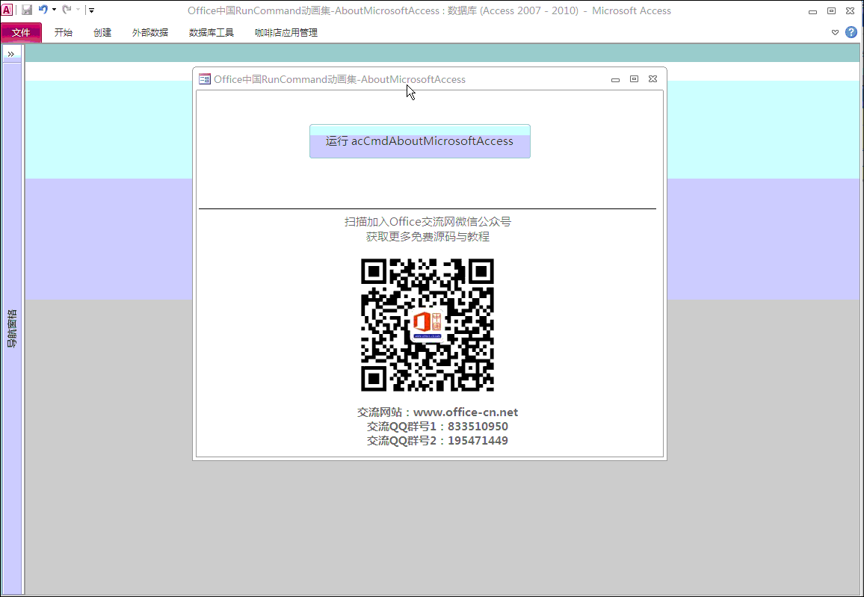Expand the ribbon with the chevron
The image size is (864, 597).
(835, 32)
